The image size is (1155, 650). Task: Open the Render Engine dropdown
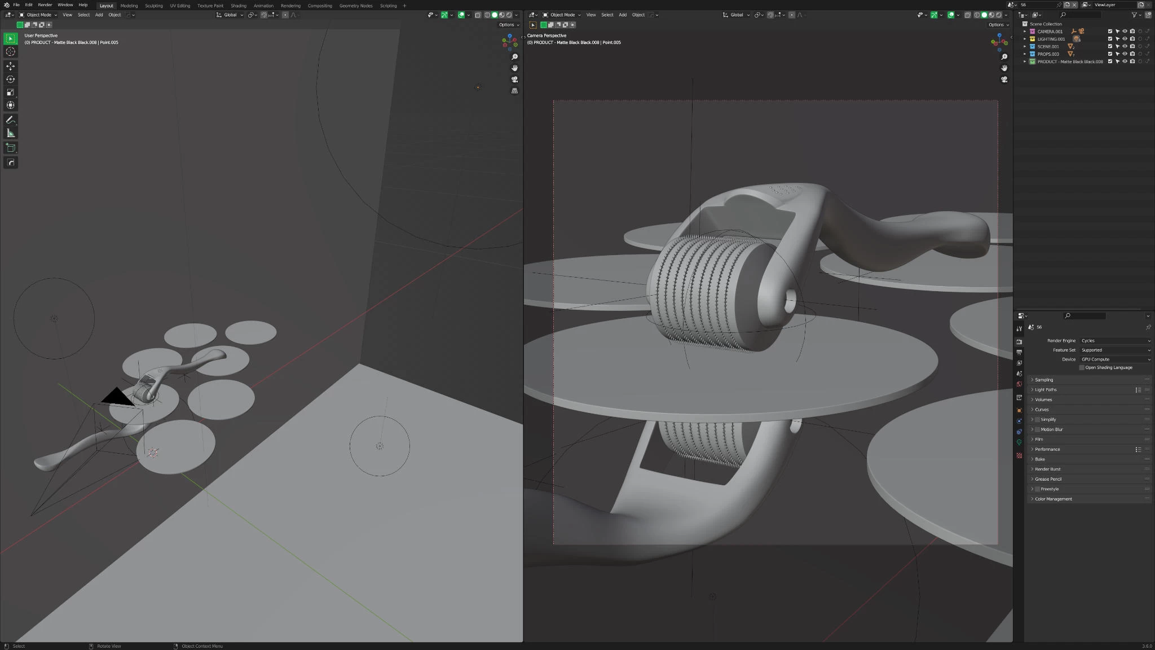click(x=1115, y=340)
